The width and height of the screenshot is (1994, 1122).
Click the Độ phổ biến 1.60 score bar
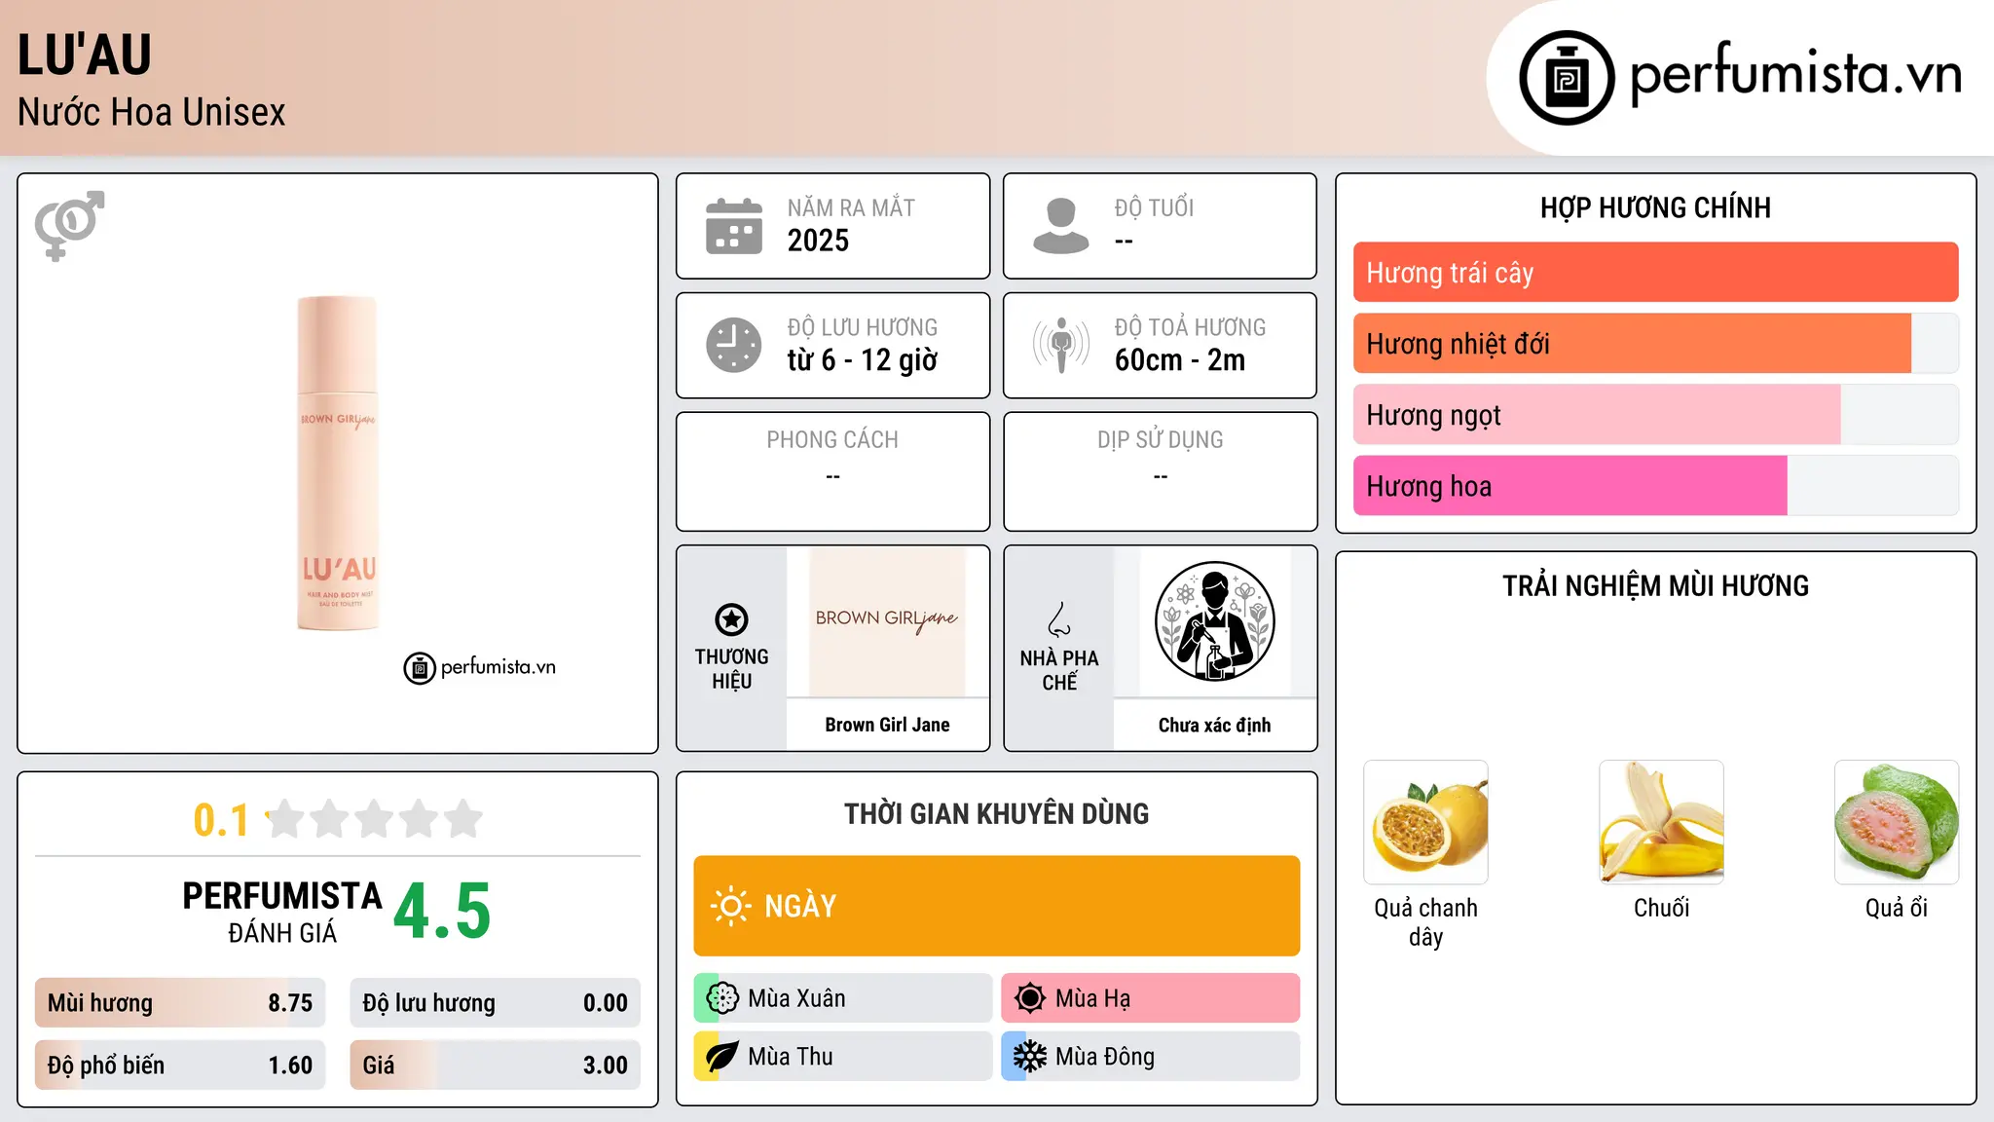(180, 1066)
